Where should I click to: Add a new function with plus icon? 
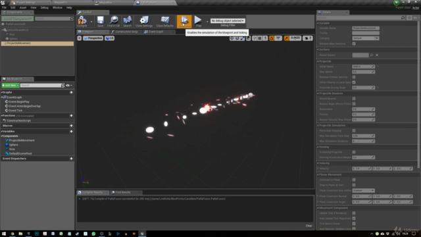71,116
